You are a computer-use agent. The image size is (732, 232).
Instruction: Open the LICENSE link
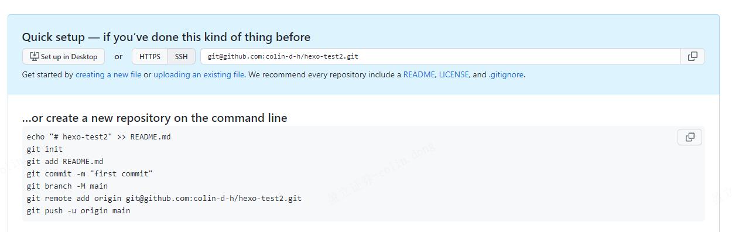click(x=454, y=75)
